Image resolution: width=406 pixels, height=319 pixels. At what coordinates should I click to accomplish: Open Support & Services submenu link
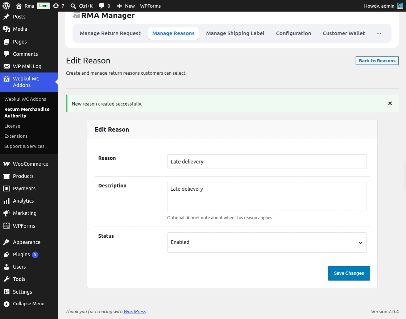tap(24, 146)
